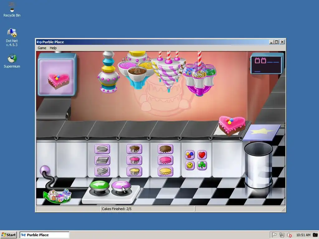Click the completed orders scoreboard display
The image size is (319, 239).
(267, 63)
